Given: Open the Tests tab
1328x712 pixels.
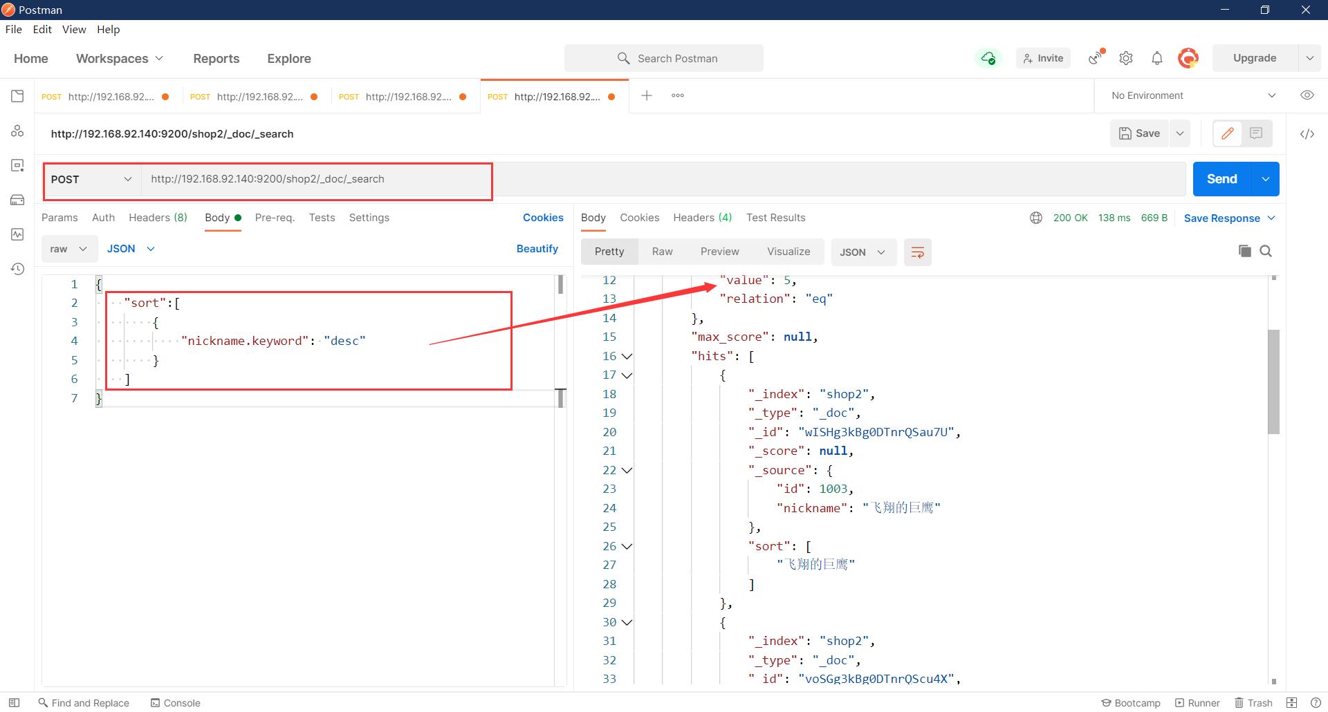Looking at the screenshot, I should point(322,218).
